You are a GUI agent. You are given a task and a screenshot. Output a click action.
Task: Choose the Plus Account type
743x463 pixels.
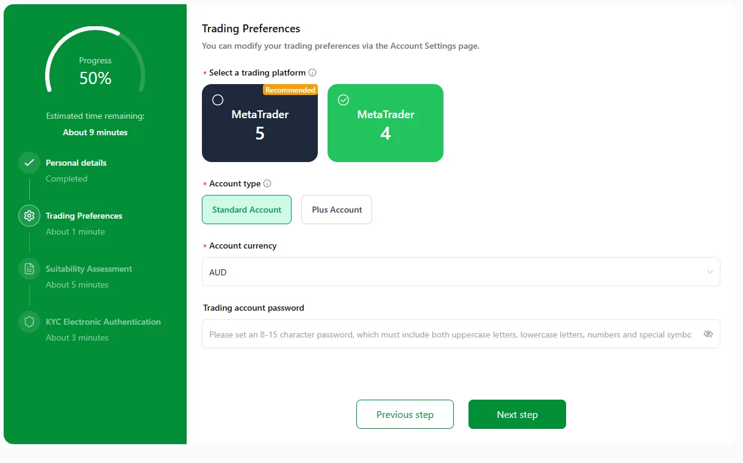(x=337, y=210)
